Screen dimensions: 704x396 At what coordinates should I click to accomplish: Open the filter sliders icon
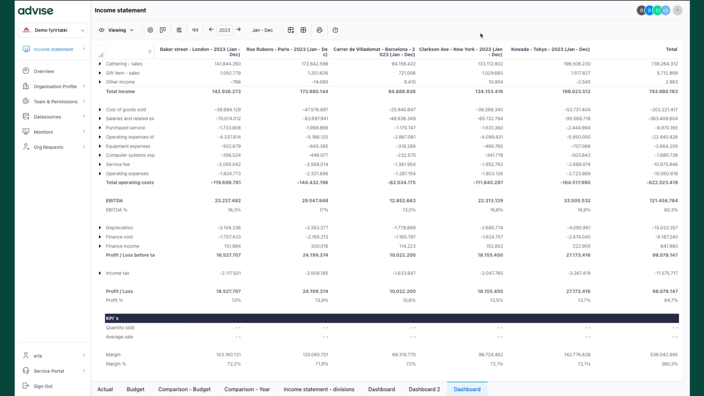click(x=179, y=30)
